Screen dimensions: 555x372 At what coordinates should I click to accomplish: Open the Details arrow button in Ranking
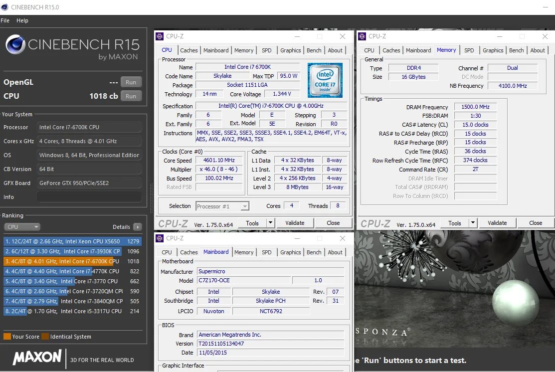click(138, 227)
